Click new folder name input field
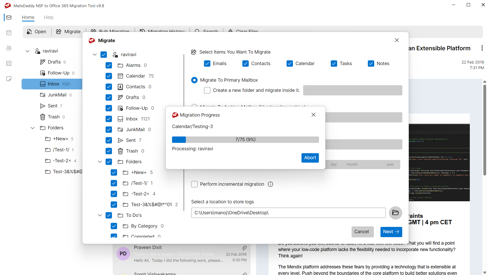Image resolution: width=490 pixels, height=275 pixels. coord(352,90)
